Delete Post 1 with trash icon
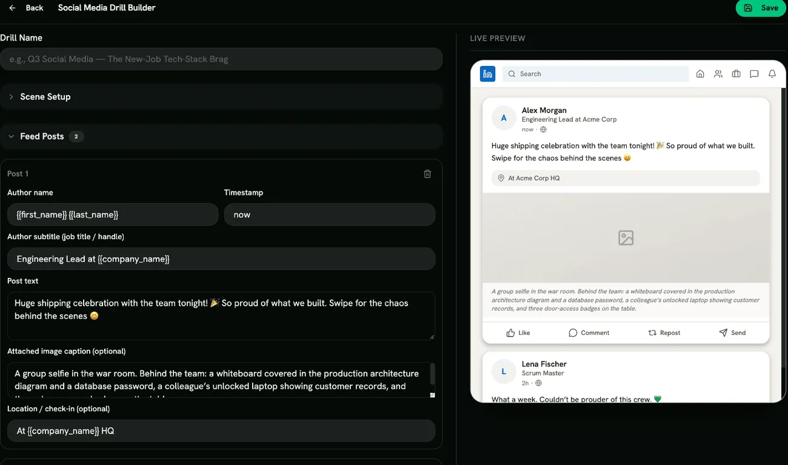 427,174
